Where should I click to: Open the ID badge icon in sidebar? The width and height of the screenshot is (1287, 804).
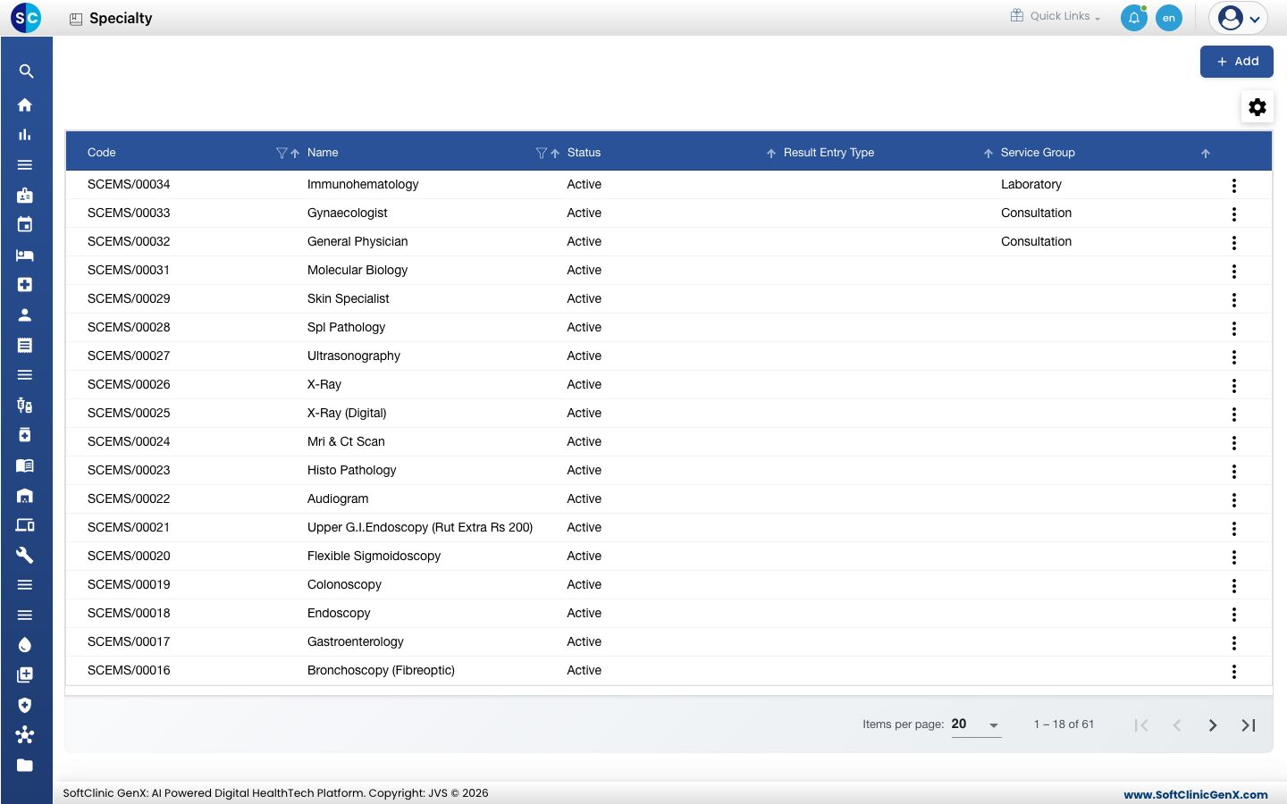tap(25, 195)
